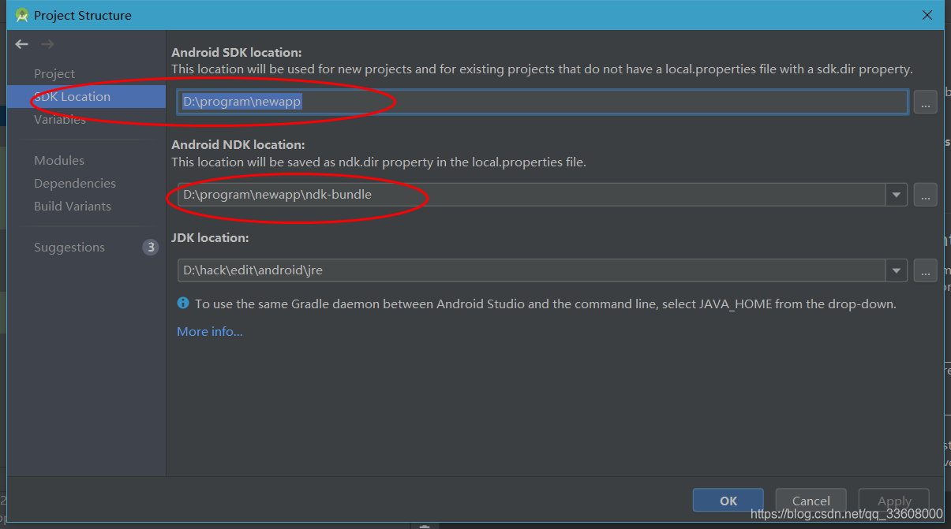Select SDK Location in sidebar
Image resolution: width=951 pixels, height=529 pixels.
tap(87, 96)
